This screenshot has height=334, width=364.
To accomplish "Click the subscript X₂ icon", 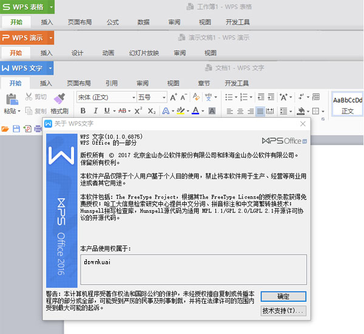I will point(152,111).
